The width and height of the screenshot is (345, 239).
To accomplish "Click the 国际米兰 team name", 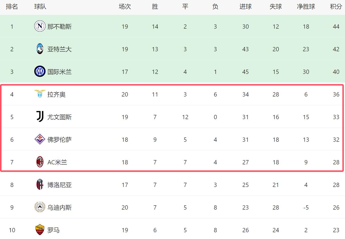I will tap(60, 72).
